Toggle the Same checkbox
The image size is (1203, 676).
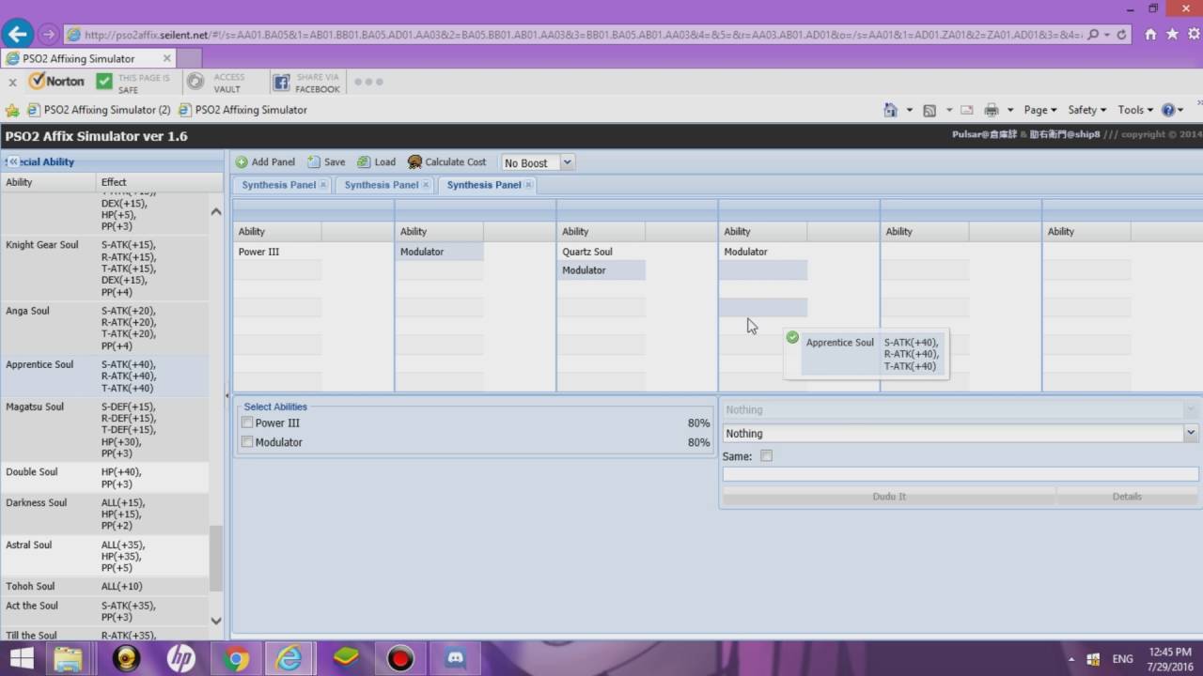pos(766,456)
